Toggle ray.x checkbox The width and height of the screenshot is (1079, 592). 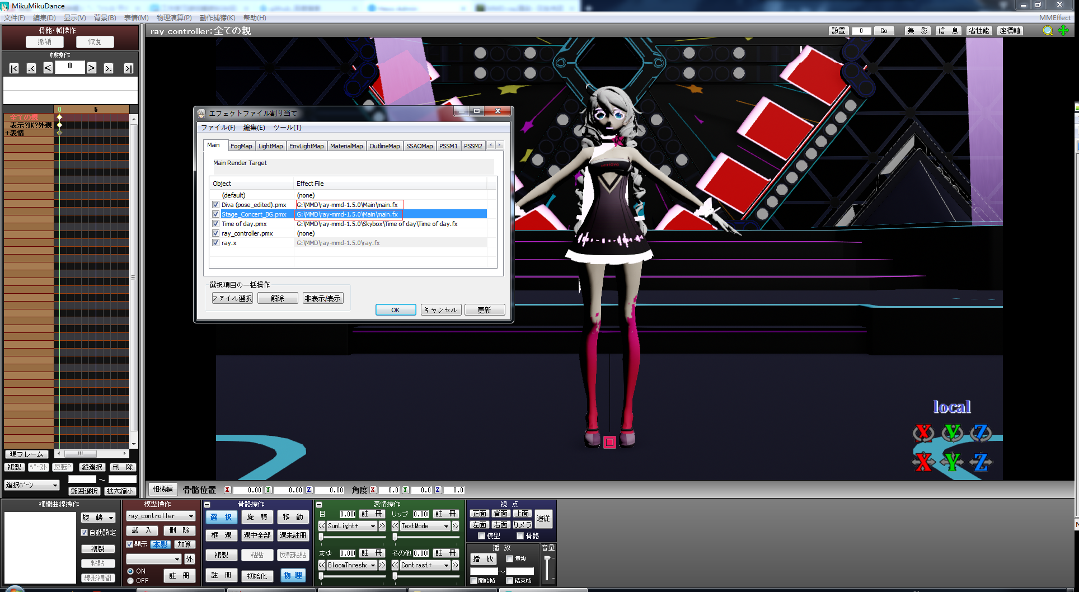click(x=215, y=243)
